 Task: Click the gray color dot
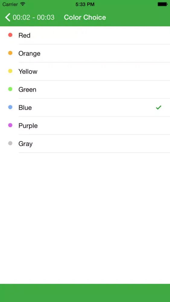pos(10,143)
